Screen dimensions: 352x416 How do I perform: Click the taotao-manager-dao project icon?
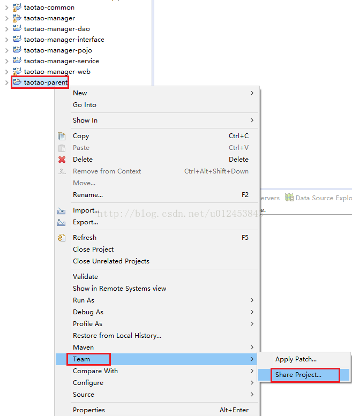coord(17,28)
